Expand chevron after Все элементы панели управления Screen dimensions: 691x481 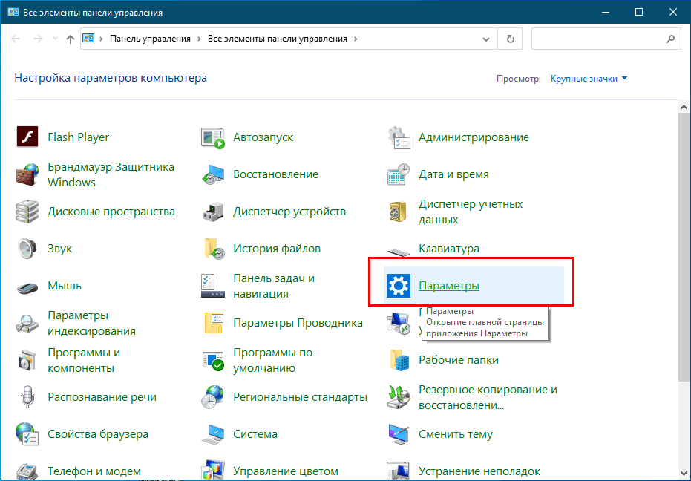(356, 39)
